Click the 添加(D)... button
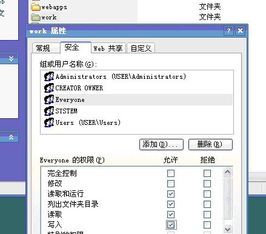266x234 pixels. 161,144
